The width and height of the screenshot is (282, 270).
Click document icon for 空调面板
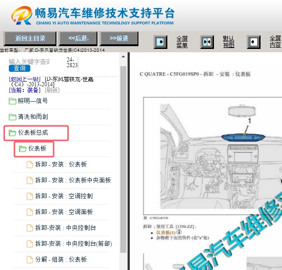click(x=30, y=212)
